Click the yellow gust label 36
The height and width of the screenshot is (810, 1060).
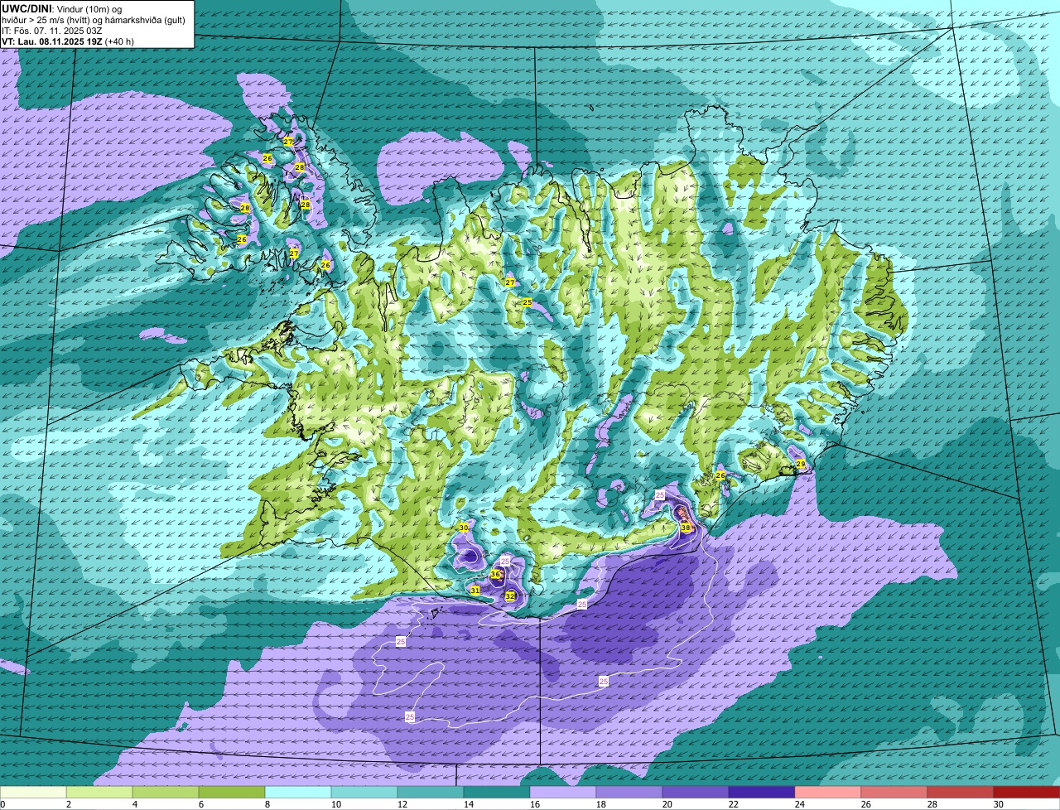(x=495, y=574)
